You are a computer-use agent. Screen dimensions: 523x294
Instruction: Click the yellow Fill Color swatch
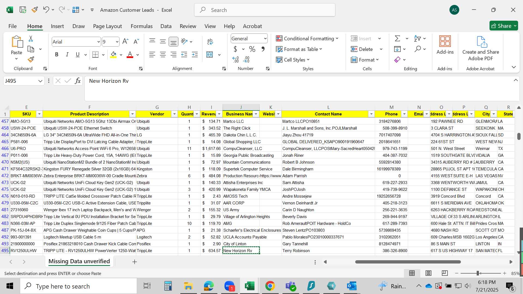pos(114,54)
